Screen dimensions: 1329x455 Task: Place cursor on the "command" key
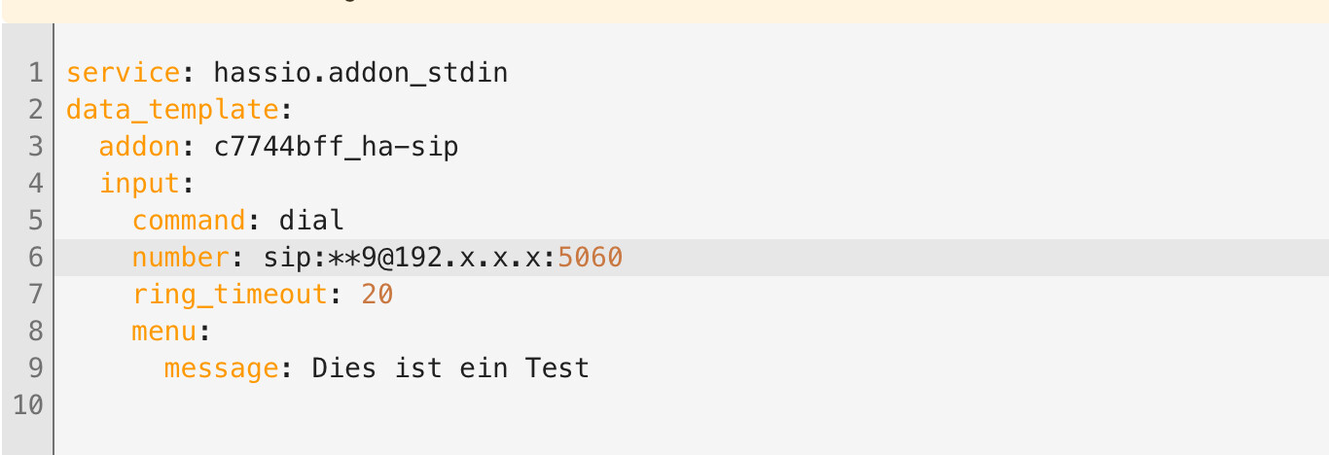pos(189,221)
